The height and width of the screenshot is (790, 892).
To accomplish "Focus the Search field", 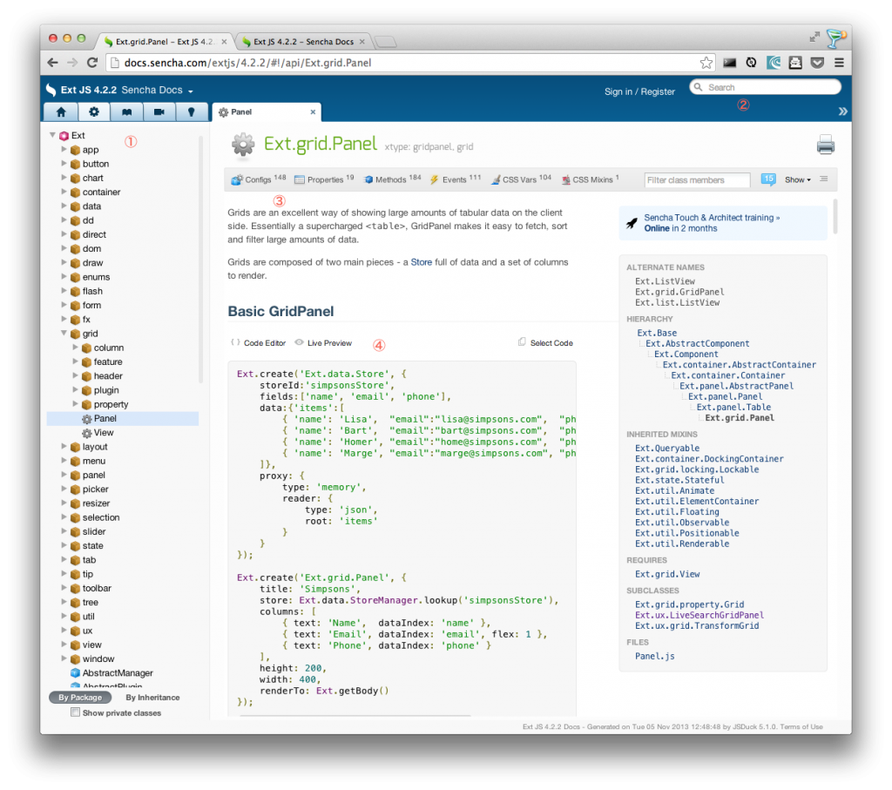I will pos(766,87).
